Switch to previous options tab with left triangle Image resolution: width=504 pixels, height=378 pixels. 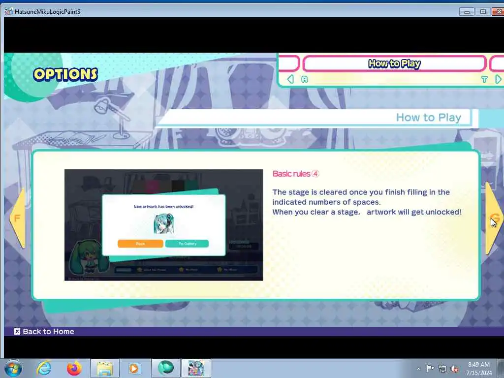(x=290, y=79)
